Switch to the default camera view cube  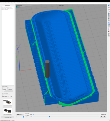tap(109, 14)
